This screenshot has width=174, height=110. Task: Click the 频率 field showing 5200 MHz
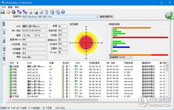(x=35, y=57)
